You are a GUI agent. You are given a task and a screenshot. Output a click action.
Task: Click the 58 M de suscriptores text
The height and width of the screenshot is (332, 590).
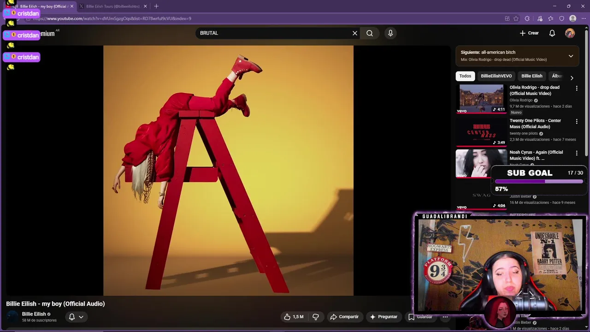click(39, 320)
